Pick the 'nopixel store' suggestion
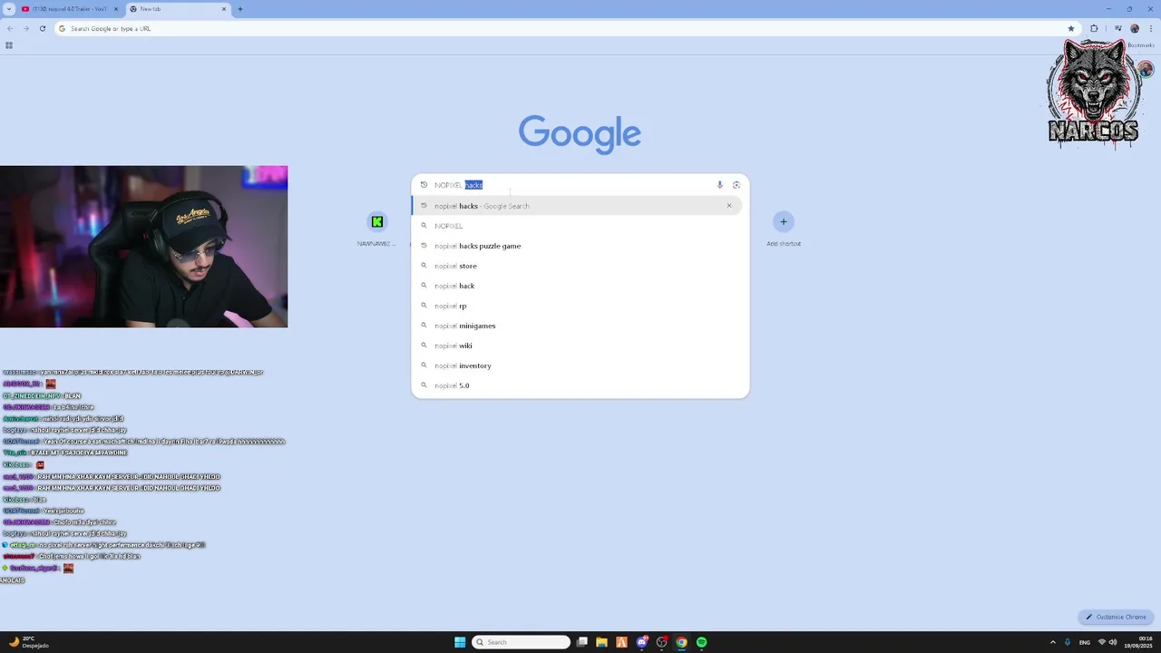Image resolution: width=1161 pixels, height=653 pixels. 577,266
